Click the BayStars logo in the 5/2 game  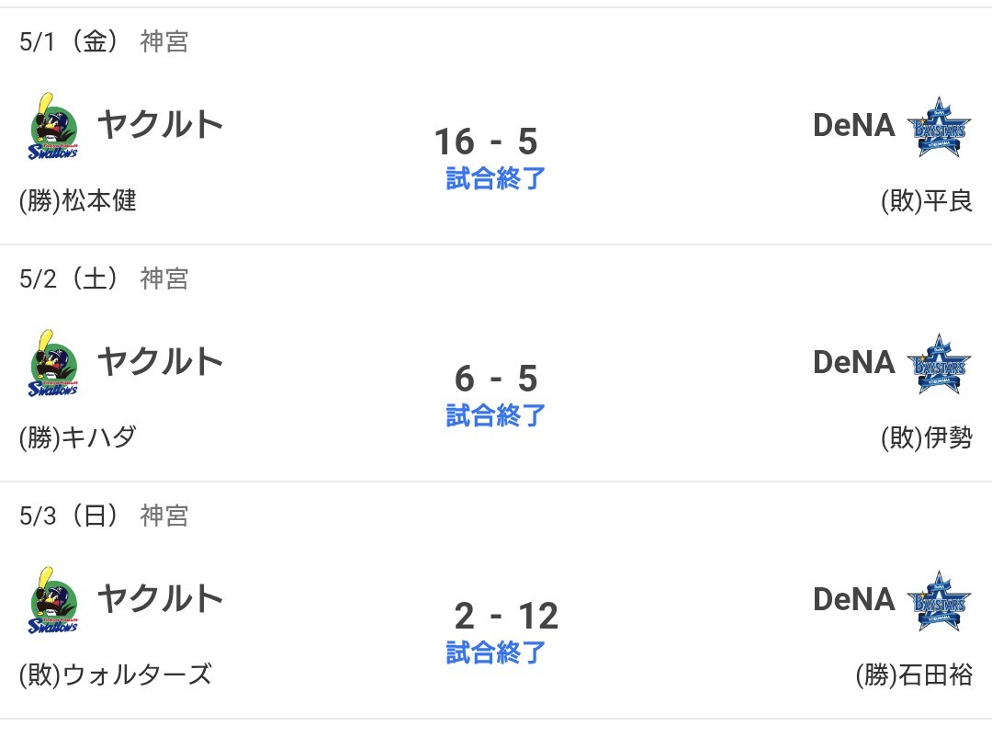(x=939, y=364)
